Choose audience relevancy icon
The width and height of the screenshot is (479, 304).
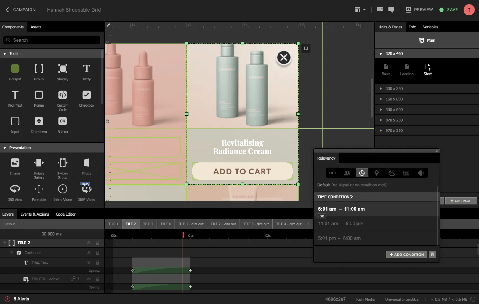(347, 173)
